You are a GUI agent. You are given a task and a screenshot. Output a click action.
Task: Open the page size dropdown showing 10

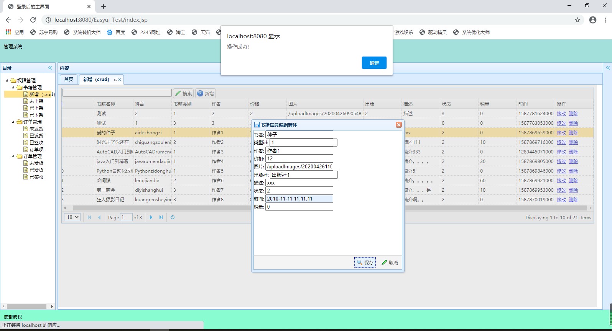click(72, 217)
